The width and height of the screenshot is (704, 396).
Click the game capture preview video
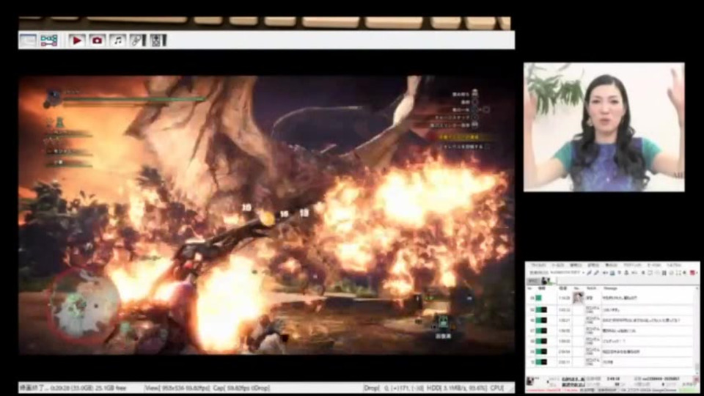[266, 215]
